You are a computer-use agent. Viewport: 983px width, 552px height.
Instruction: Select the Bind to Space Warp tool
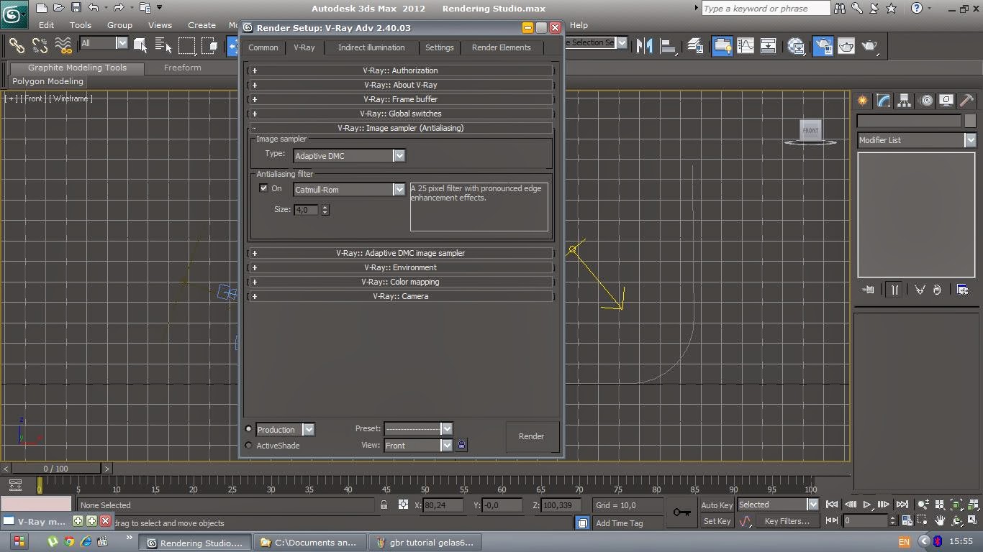click(63, 46)
